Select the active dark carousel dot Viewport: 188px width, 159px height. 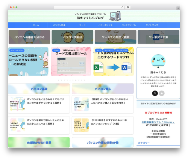pyautogui.click(x=76, y=80)
